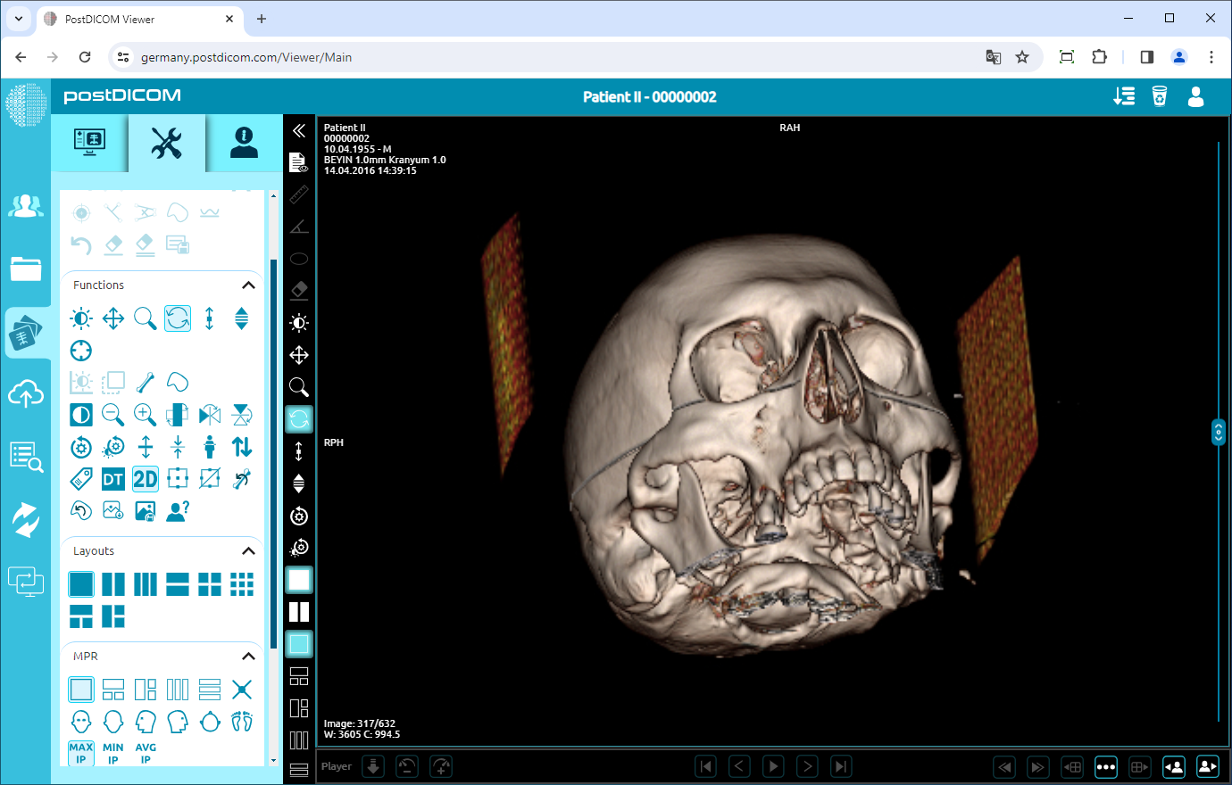Collapse the Layouts section
The width and height of the screenshot is (1232, 785).
(249, 550)
